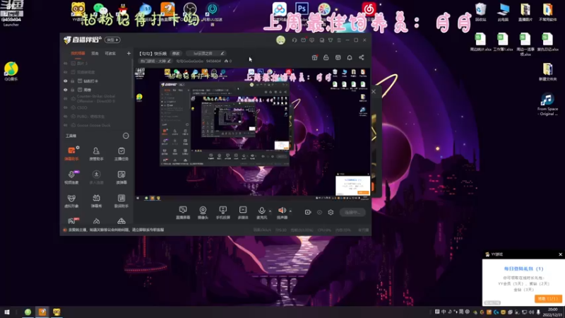Toggle visibility of the 钻粉打卡 source
The image size is (565, 318).
point(66,81)
